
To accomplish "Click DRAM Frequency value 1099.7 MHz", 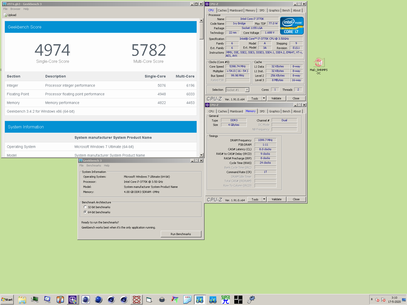I will (x=265, y=140).
